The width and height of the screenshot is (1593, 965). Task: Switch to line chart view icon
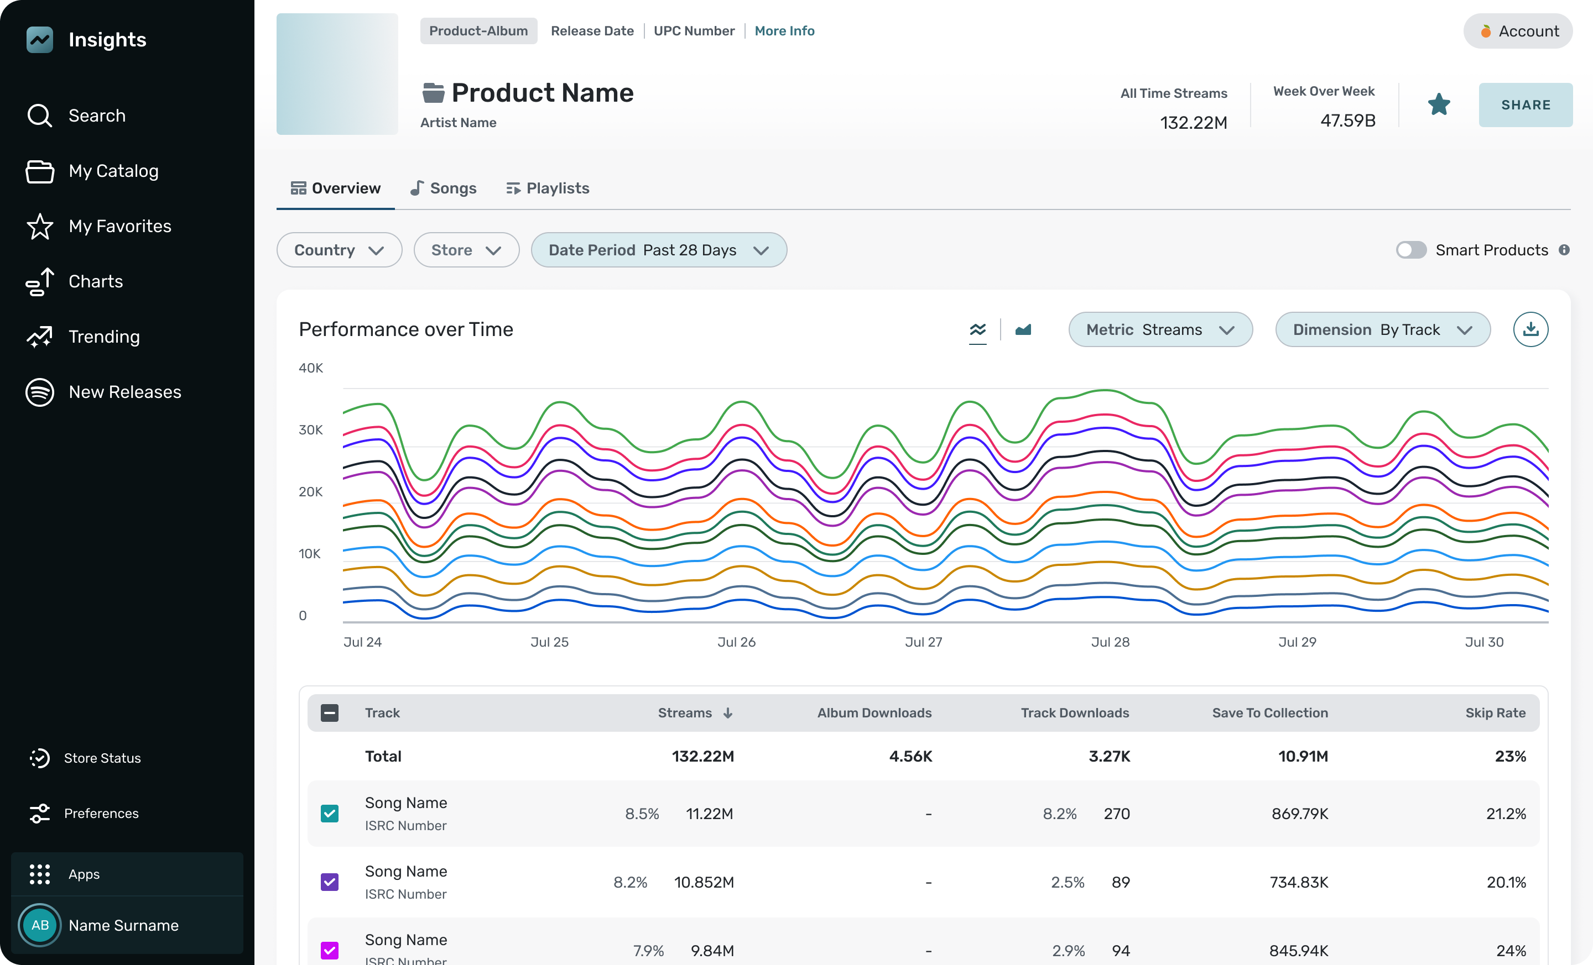pyautogui.click(x=977, y=329)
